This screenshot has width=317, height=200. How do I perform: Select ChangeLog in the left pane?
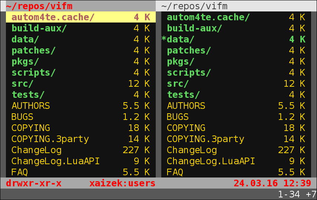(81, 150)
